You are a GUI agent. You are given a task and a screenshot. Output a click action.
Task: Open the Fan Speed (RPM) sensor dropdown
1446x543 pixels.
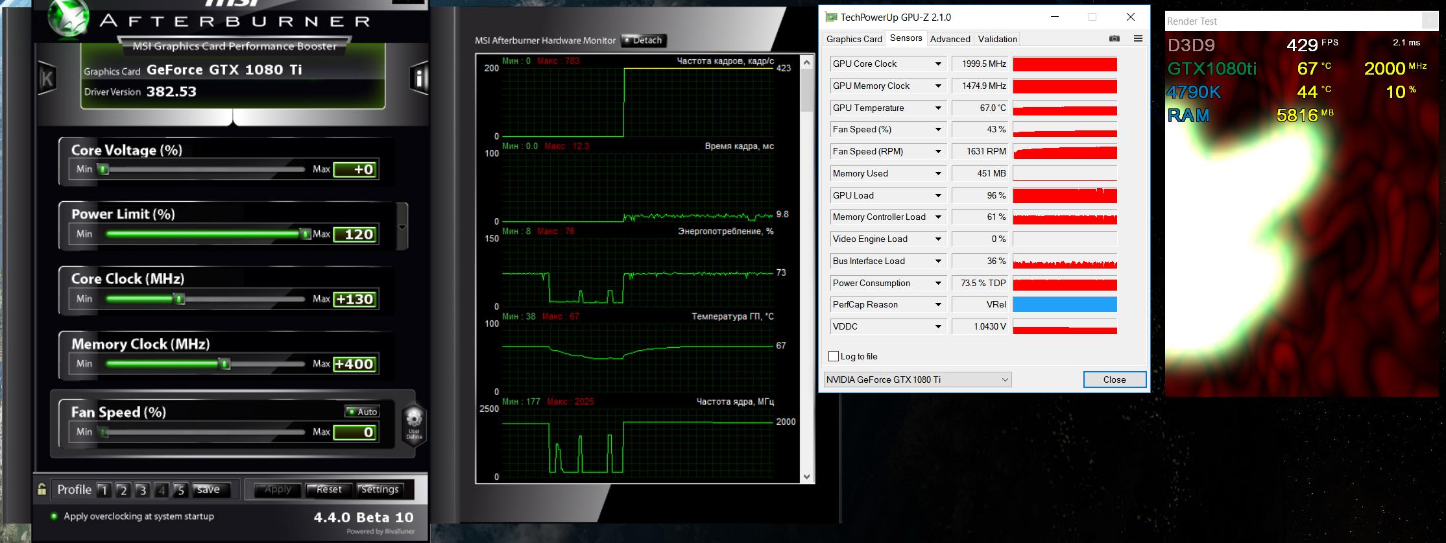tap(938, 152)
